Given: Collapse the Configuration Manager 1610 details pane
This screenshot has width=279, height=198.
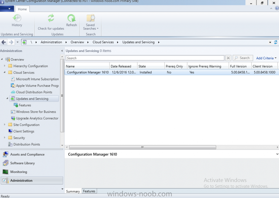Looking at the screenshot, I should (x=277, y=154).
